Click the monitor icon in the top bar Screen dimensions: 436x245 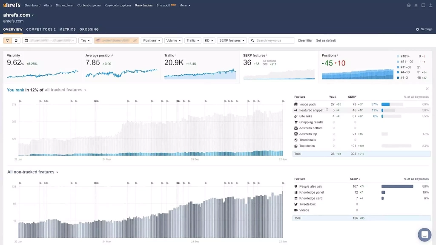coord(423,5)
